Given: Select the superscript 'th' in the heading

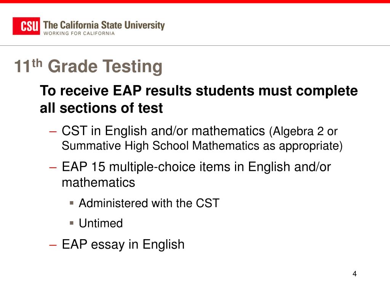Looking at the screenshot, I should (37, 63).
